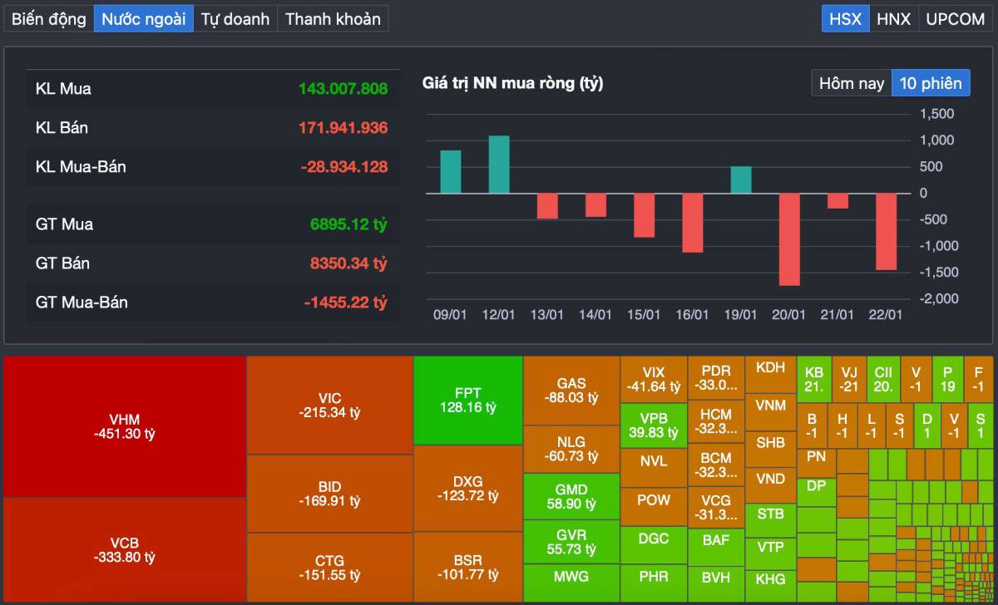The height and width of the screenshot is (605, 998).
Task: Open the green PHR tile
Action: click(654, 583)
